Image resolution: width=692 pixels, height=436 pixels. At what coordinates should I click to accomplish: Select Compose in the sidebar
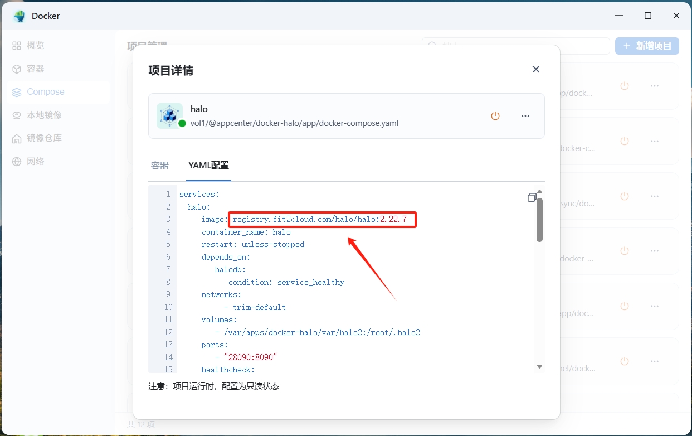pos(45,92)
